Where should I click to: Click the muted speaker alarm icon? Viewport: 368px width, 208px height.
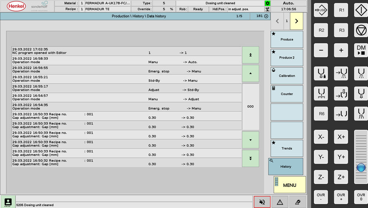pos(262,202)
